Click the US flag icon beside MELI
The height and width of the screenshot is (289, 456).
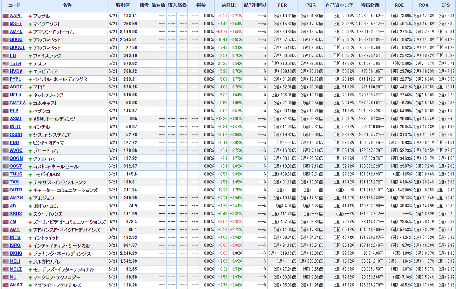pyautogui.click(x=5, y=261)
